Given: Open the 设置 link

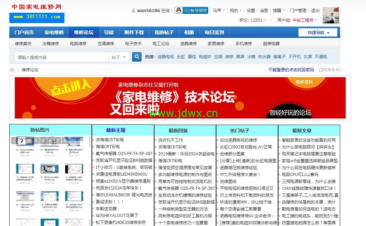Looking at the screenshot, I should tap(251, 10).
